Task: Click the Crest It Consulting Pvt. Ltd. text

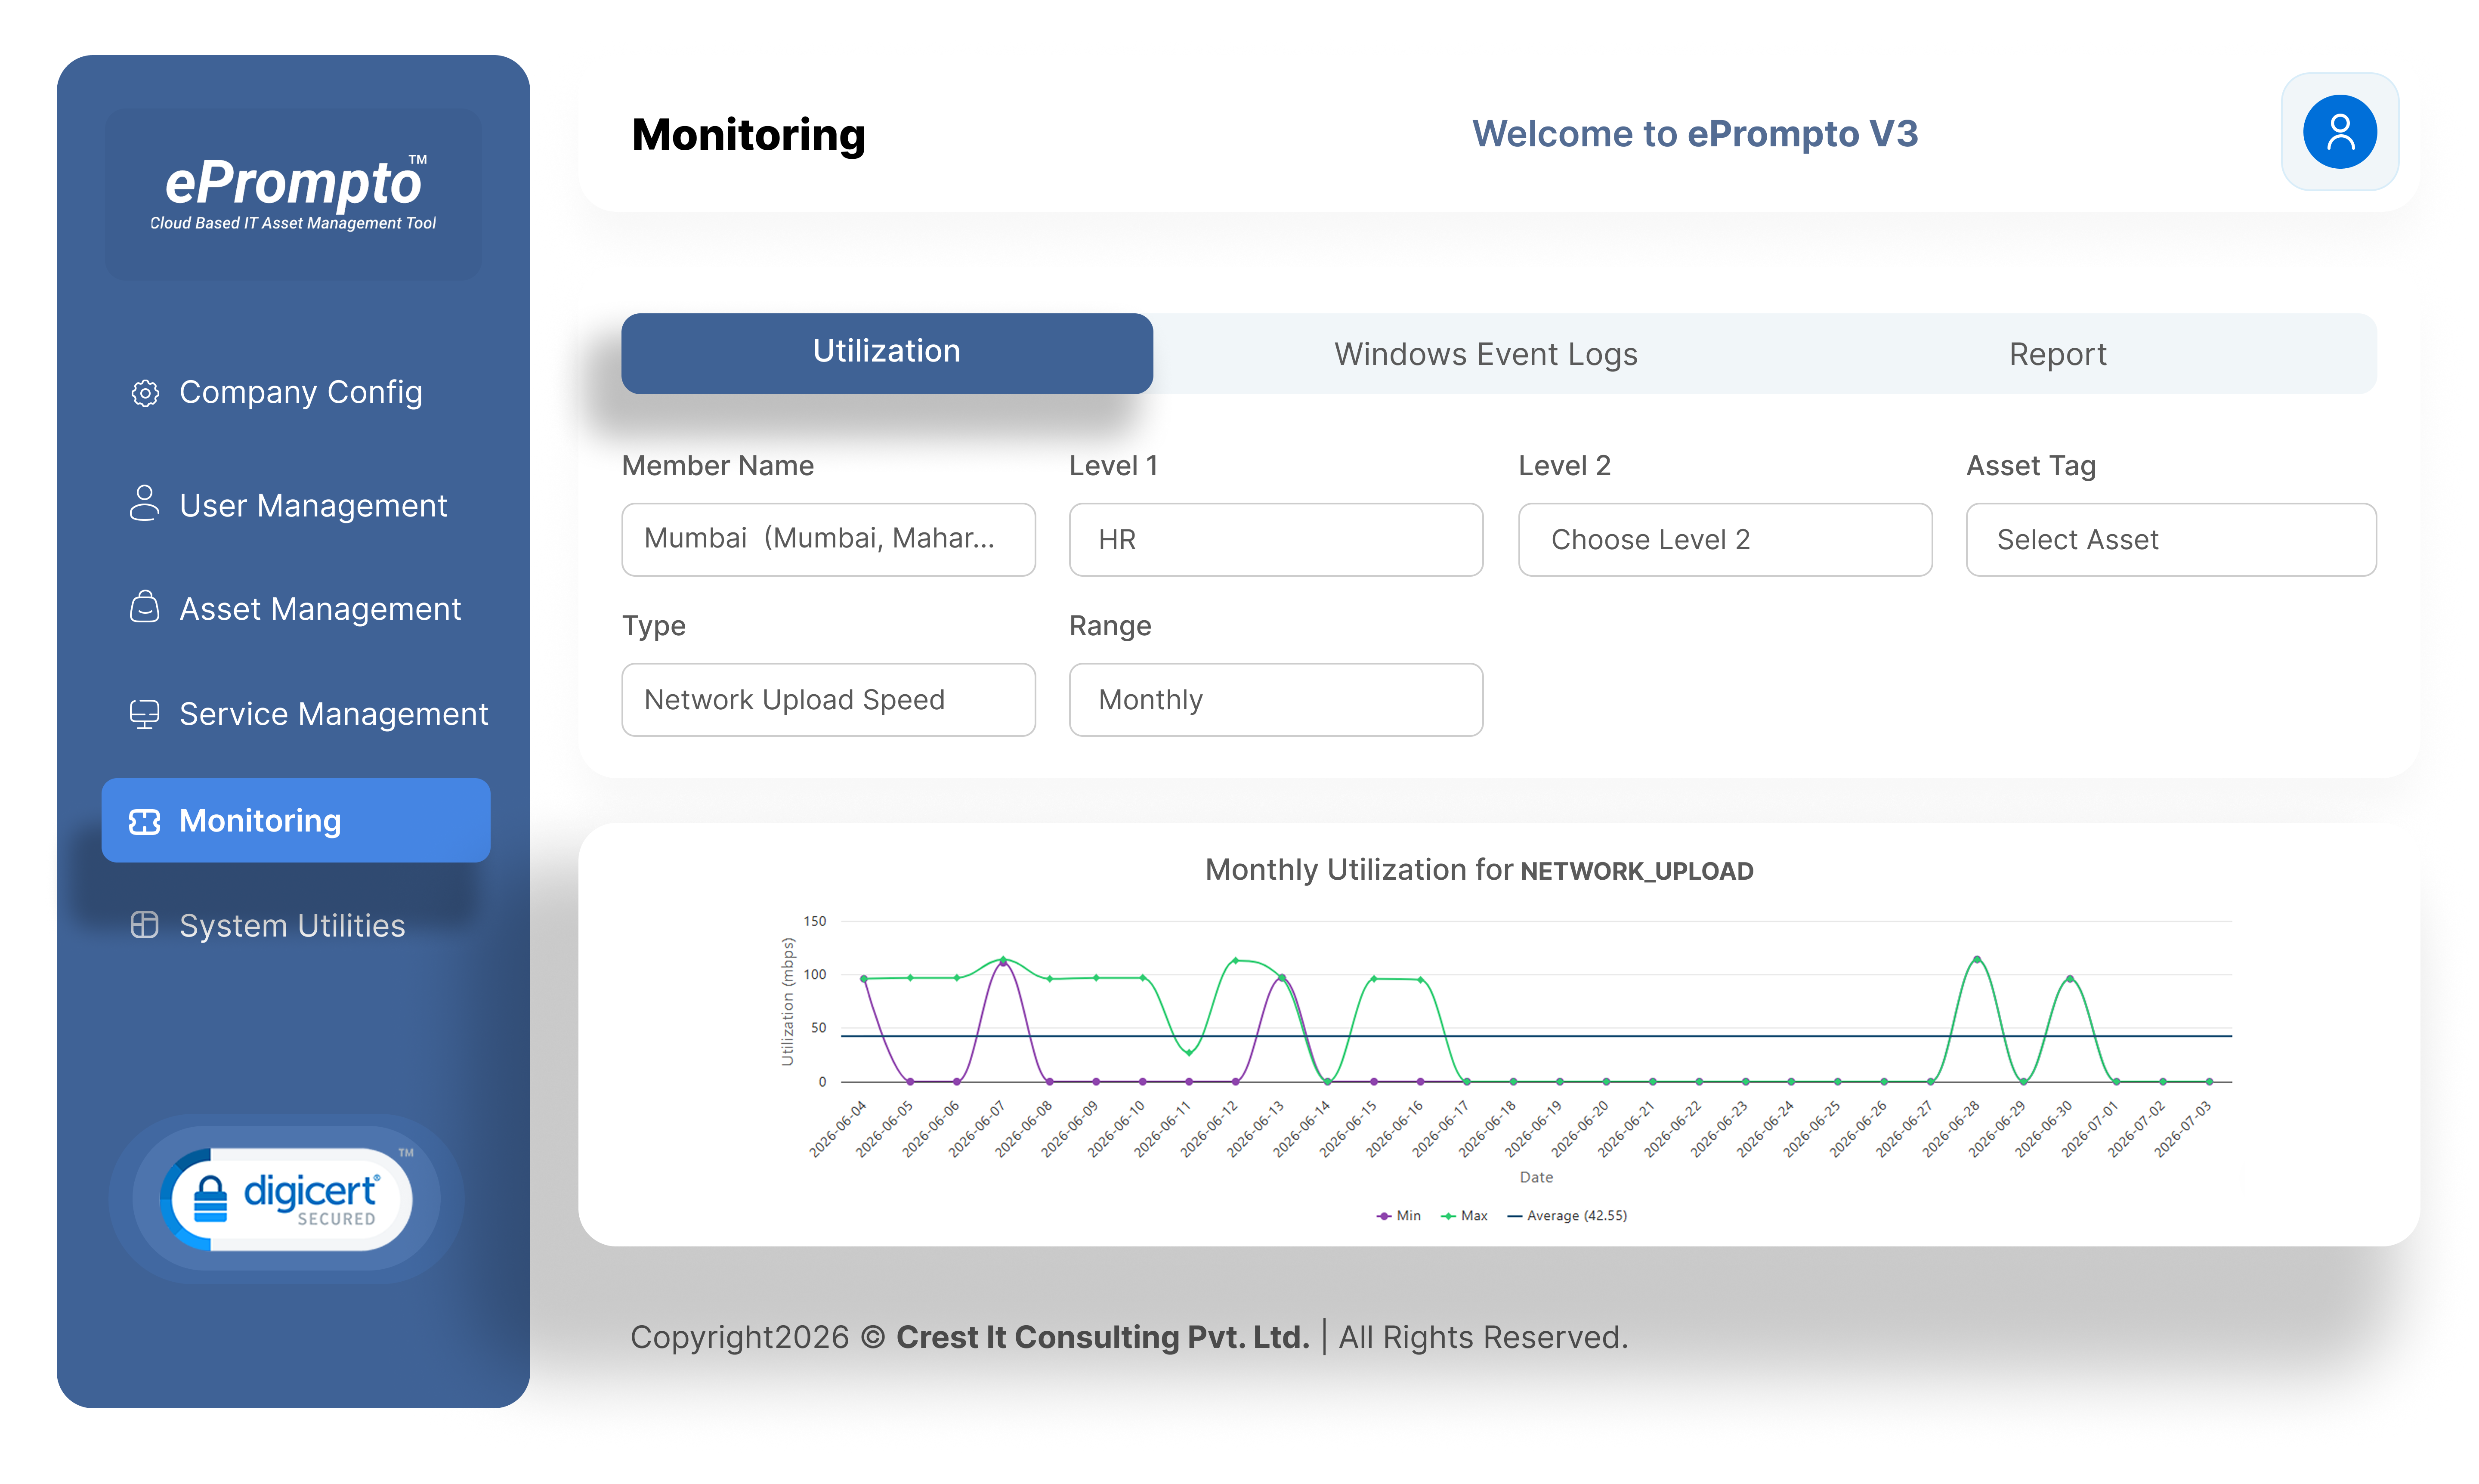Action: (1102, 1337)
